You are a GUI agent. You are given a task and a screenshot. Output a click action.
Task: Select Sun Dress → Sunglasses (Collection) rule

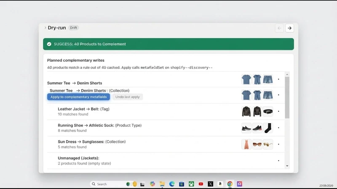pos(166,144)
